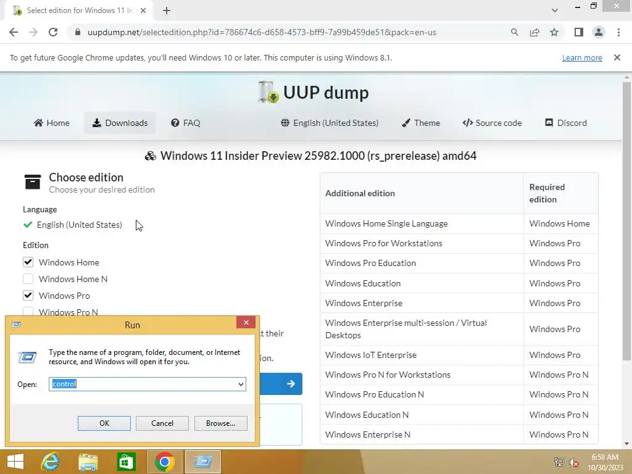Click the Required edition column header

pos(560,193)
